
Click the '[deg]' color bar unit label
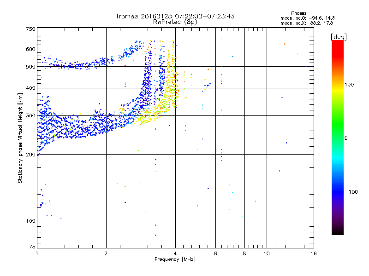[x=339, y=37]
